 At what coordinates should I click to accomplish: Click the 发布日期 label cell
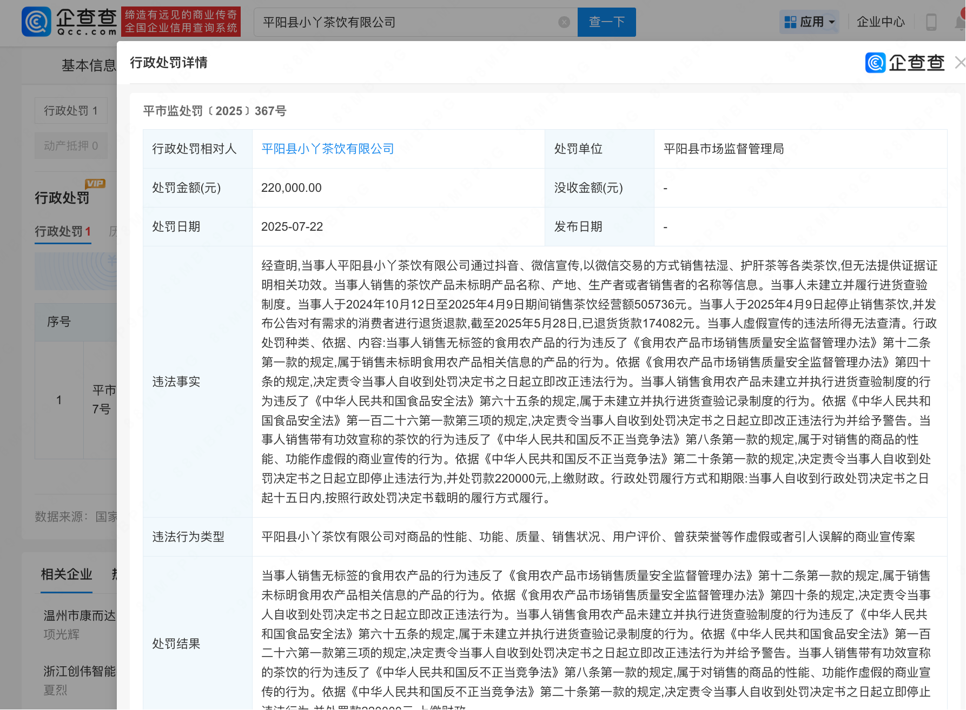tap(599, 226)
